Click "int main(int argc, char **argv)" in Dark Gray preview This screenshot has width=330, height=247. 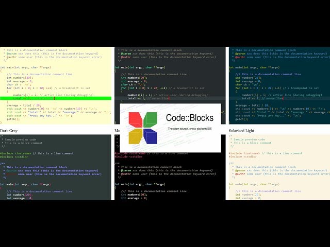[25, 184]
